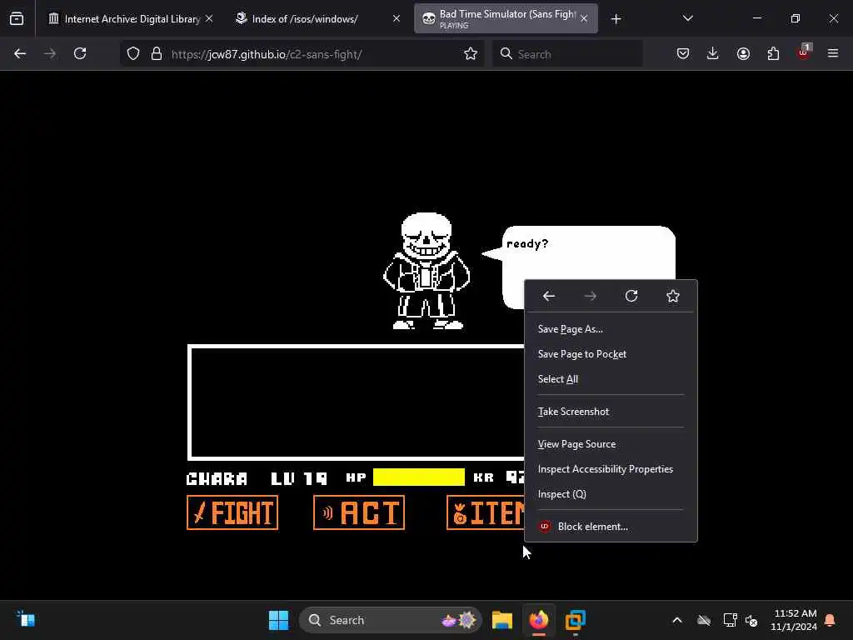Image resolution: width=853 pixels, height=640 pixels.
Task: Click the FIGHT button in the game
Action: point(232,512)
